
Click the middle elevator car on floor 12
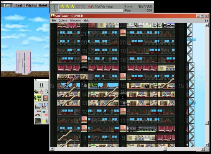coord(123,111)
